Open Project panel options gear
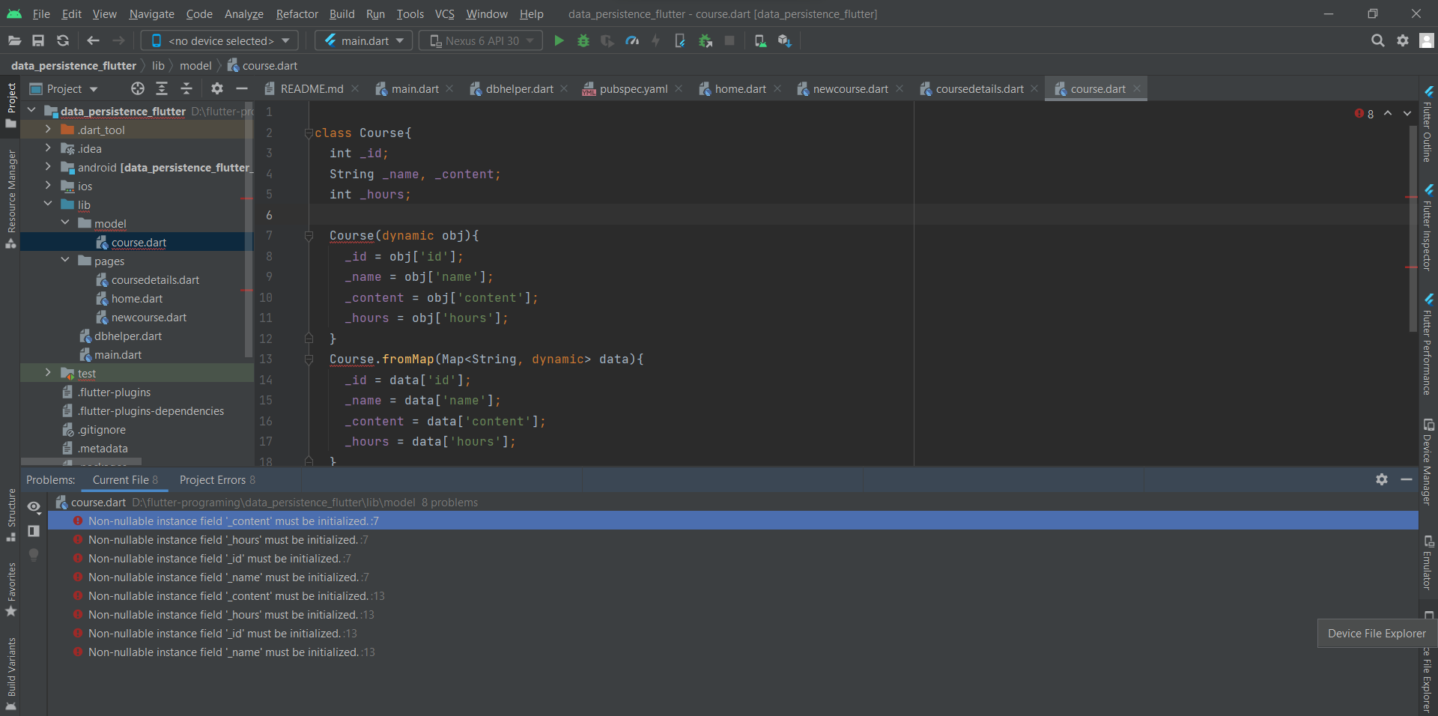The height and width of the screenshot is (716, 1438). point(216,88)
